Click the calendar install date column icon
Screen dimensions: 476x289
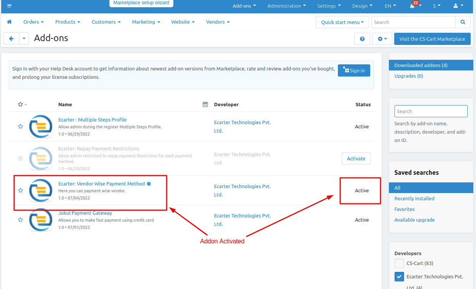[x=205, y=104]
